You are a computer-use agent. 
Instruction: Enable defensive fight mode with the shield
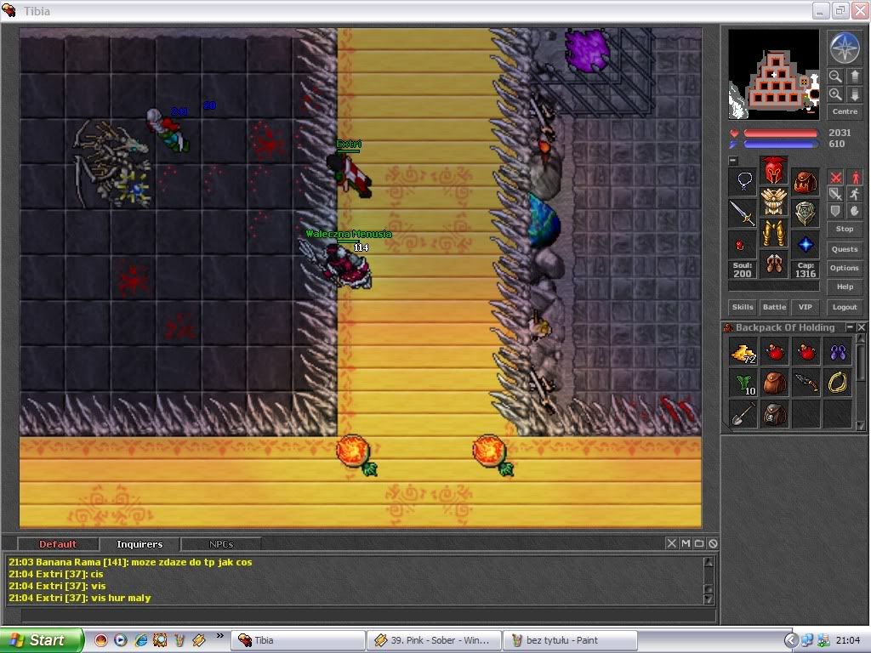pos(835,211)
